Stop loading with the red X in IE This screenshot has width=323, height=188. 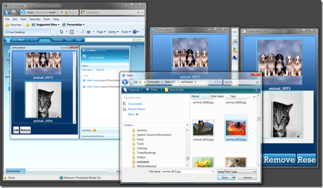[x=76, y=13]
